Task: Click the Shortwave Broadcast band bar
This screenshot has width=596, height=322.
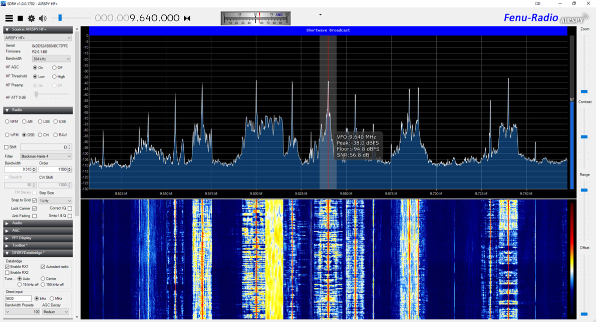Action: click(x=328, y=30)
